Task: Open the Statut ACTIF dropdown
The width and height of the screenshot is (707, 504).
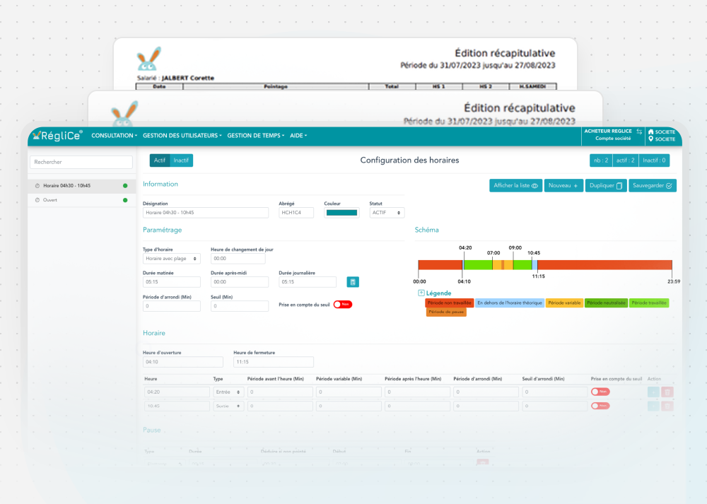Action: [387, 213]
